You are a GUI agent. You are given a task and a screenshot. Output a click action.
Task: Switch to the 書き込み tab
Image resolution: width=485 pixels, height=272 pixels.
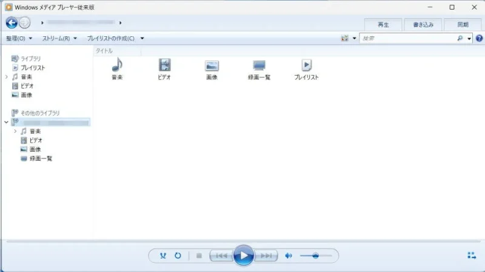(423, 25)
